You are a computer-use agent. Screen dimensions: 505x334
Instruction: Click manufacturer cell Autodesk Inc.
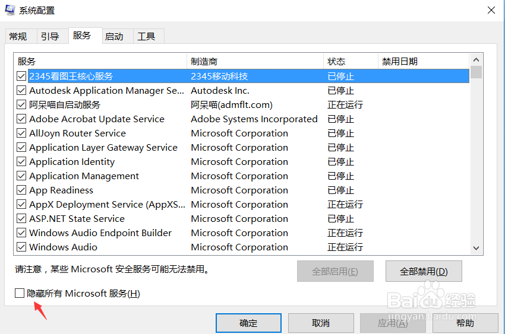tap(220, 90)
